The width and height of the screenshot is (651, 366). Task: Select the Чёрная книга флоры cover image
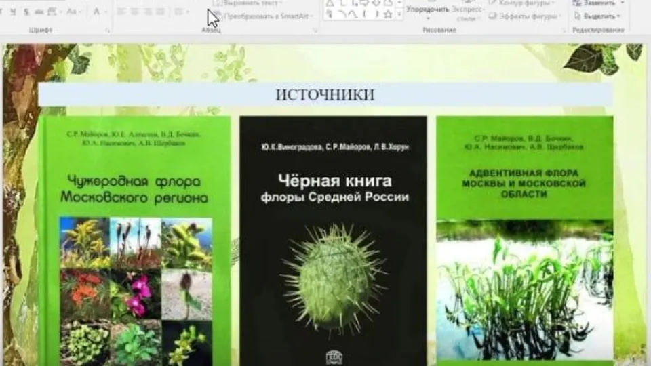(x=333, y=241)
